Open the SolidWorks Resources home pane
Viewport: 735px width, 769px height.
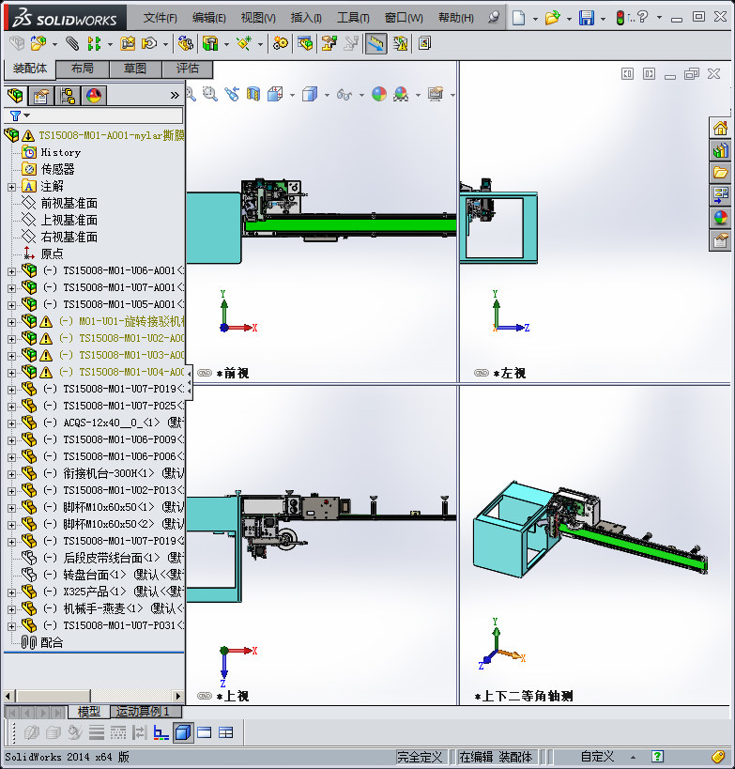[x=720, y=129]
